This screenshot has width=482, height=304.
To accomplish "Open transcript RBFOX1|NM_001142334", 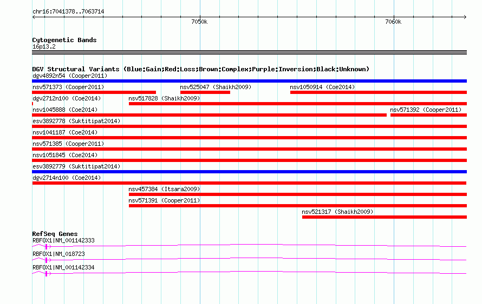I will pos(63,267).
